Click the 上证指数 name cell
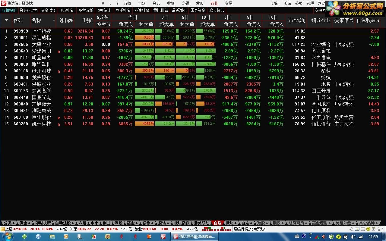The width and height of the screenshot is (386, 241). click(41, 31)
